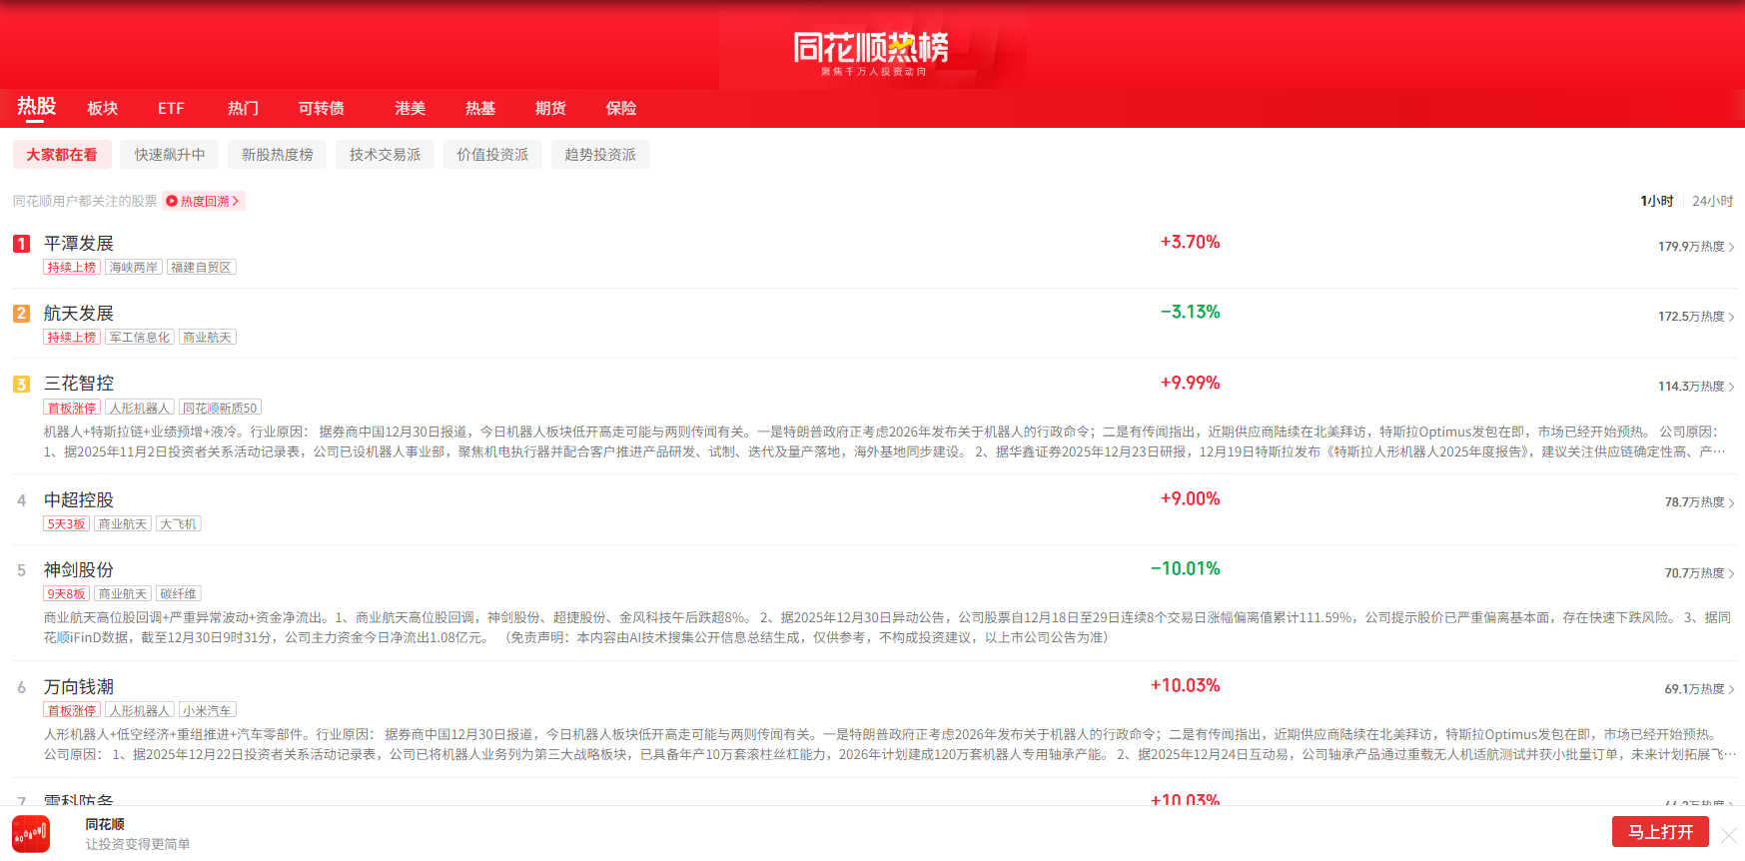The height and width of the screenshot is (861, 1745).
Task: Switch to the 热股 tab
Action: click(36, 107)
